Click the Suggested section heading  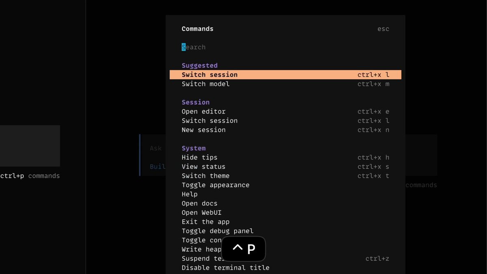point(200,65)
